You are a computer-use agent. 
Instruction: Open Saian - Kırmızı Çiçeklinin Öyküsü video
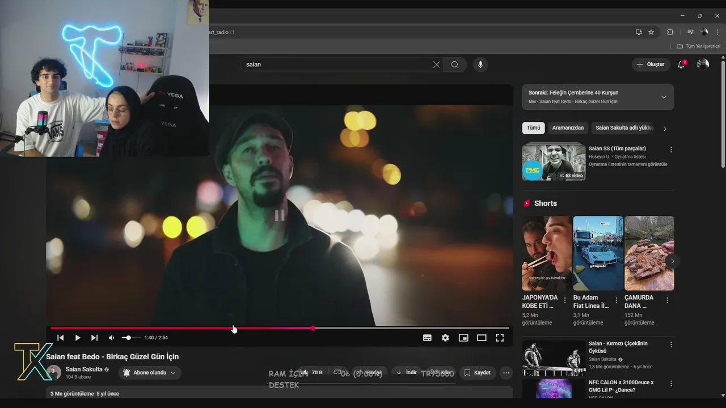click(618, 347)
